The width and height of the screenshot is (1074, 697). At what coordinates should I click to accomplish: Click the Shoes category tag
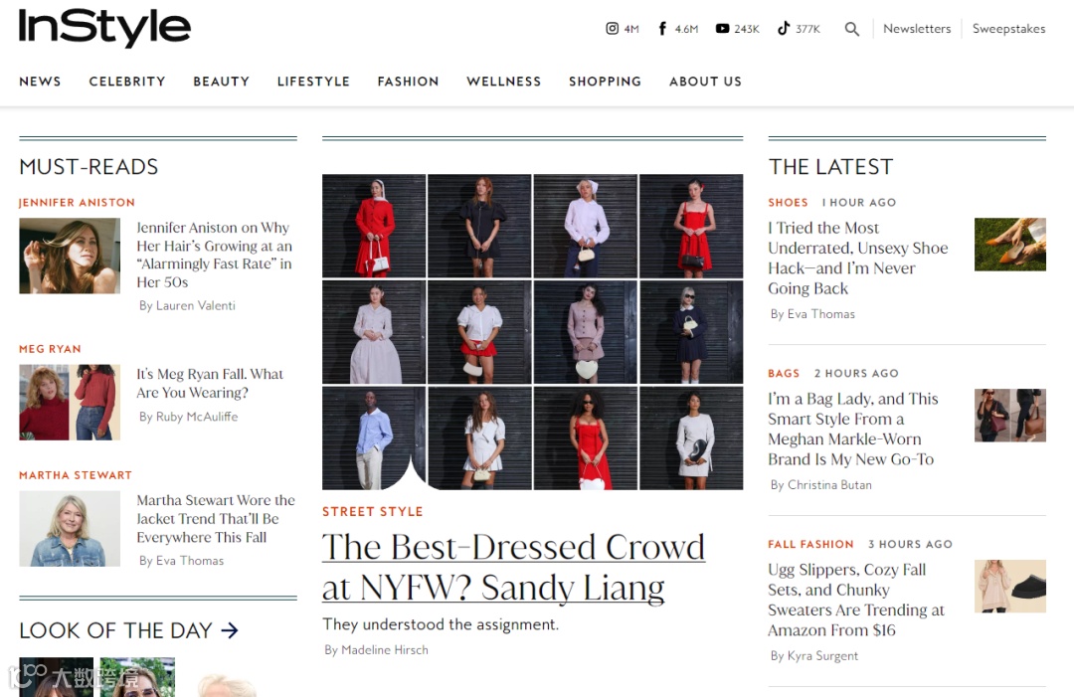[788, 203]
